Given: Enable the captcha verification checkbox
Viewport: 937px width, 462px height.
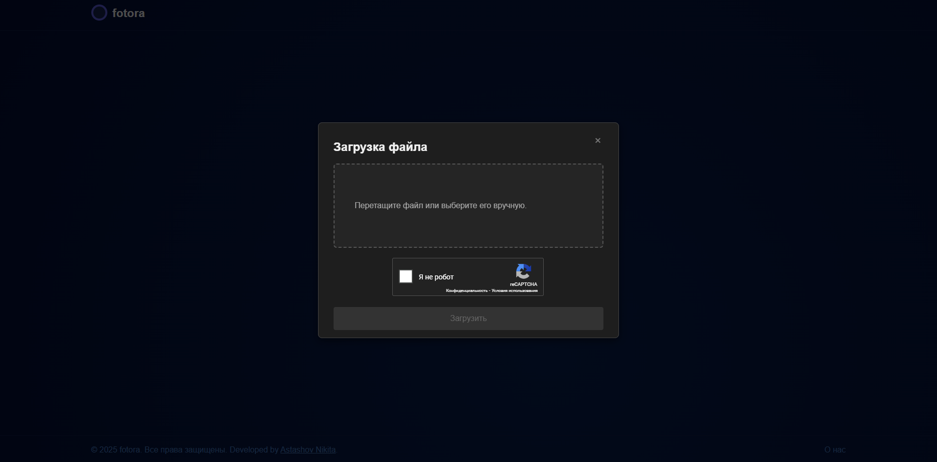Looking at the screenshot, I should (x=406, y=276).
